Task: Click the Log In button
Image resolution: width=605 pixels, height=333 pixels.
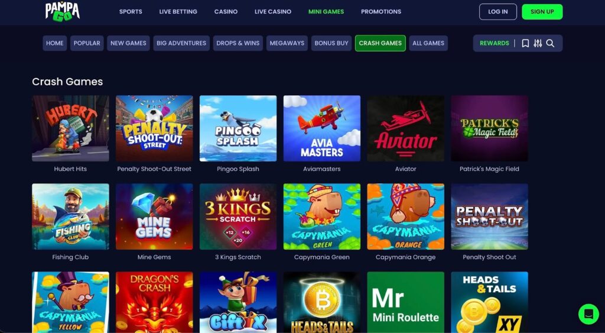Action: pos(497,12)
